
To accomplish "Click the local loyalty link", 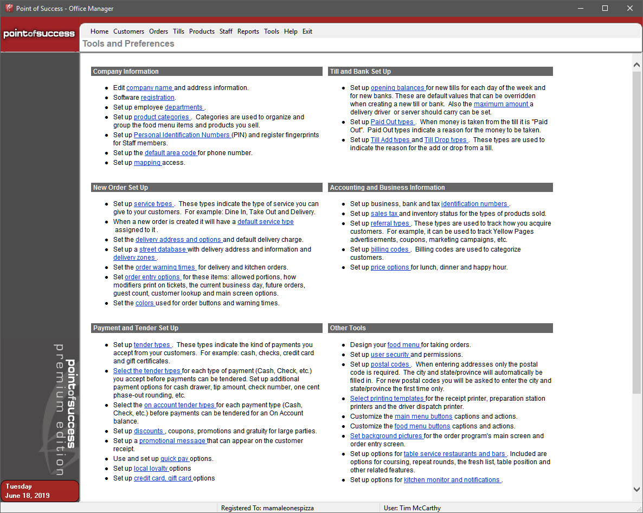I will pyautogui.click(x=151, y=469).
